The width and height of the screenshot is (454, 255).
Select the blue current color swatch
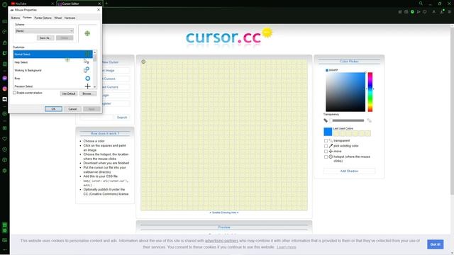pos(328,132)
